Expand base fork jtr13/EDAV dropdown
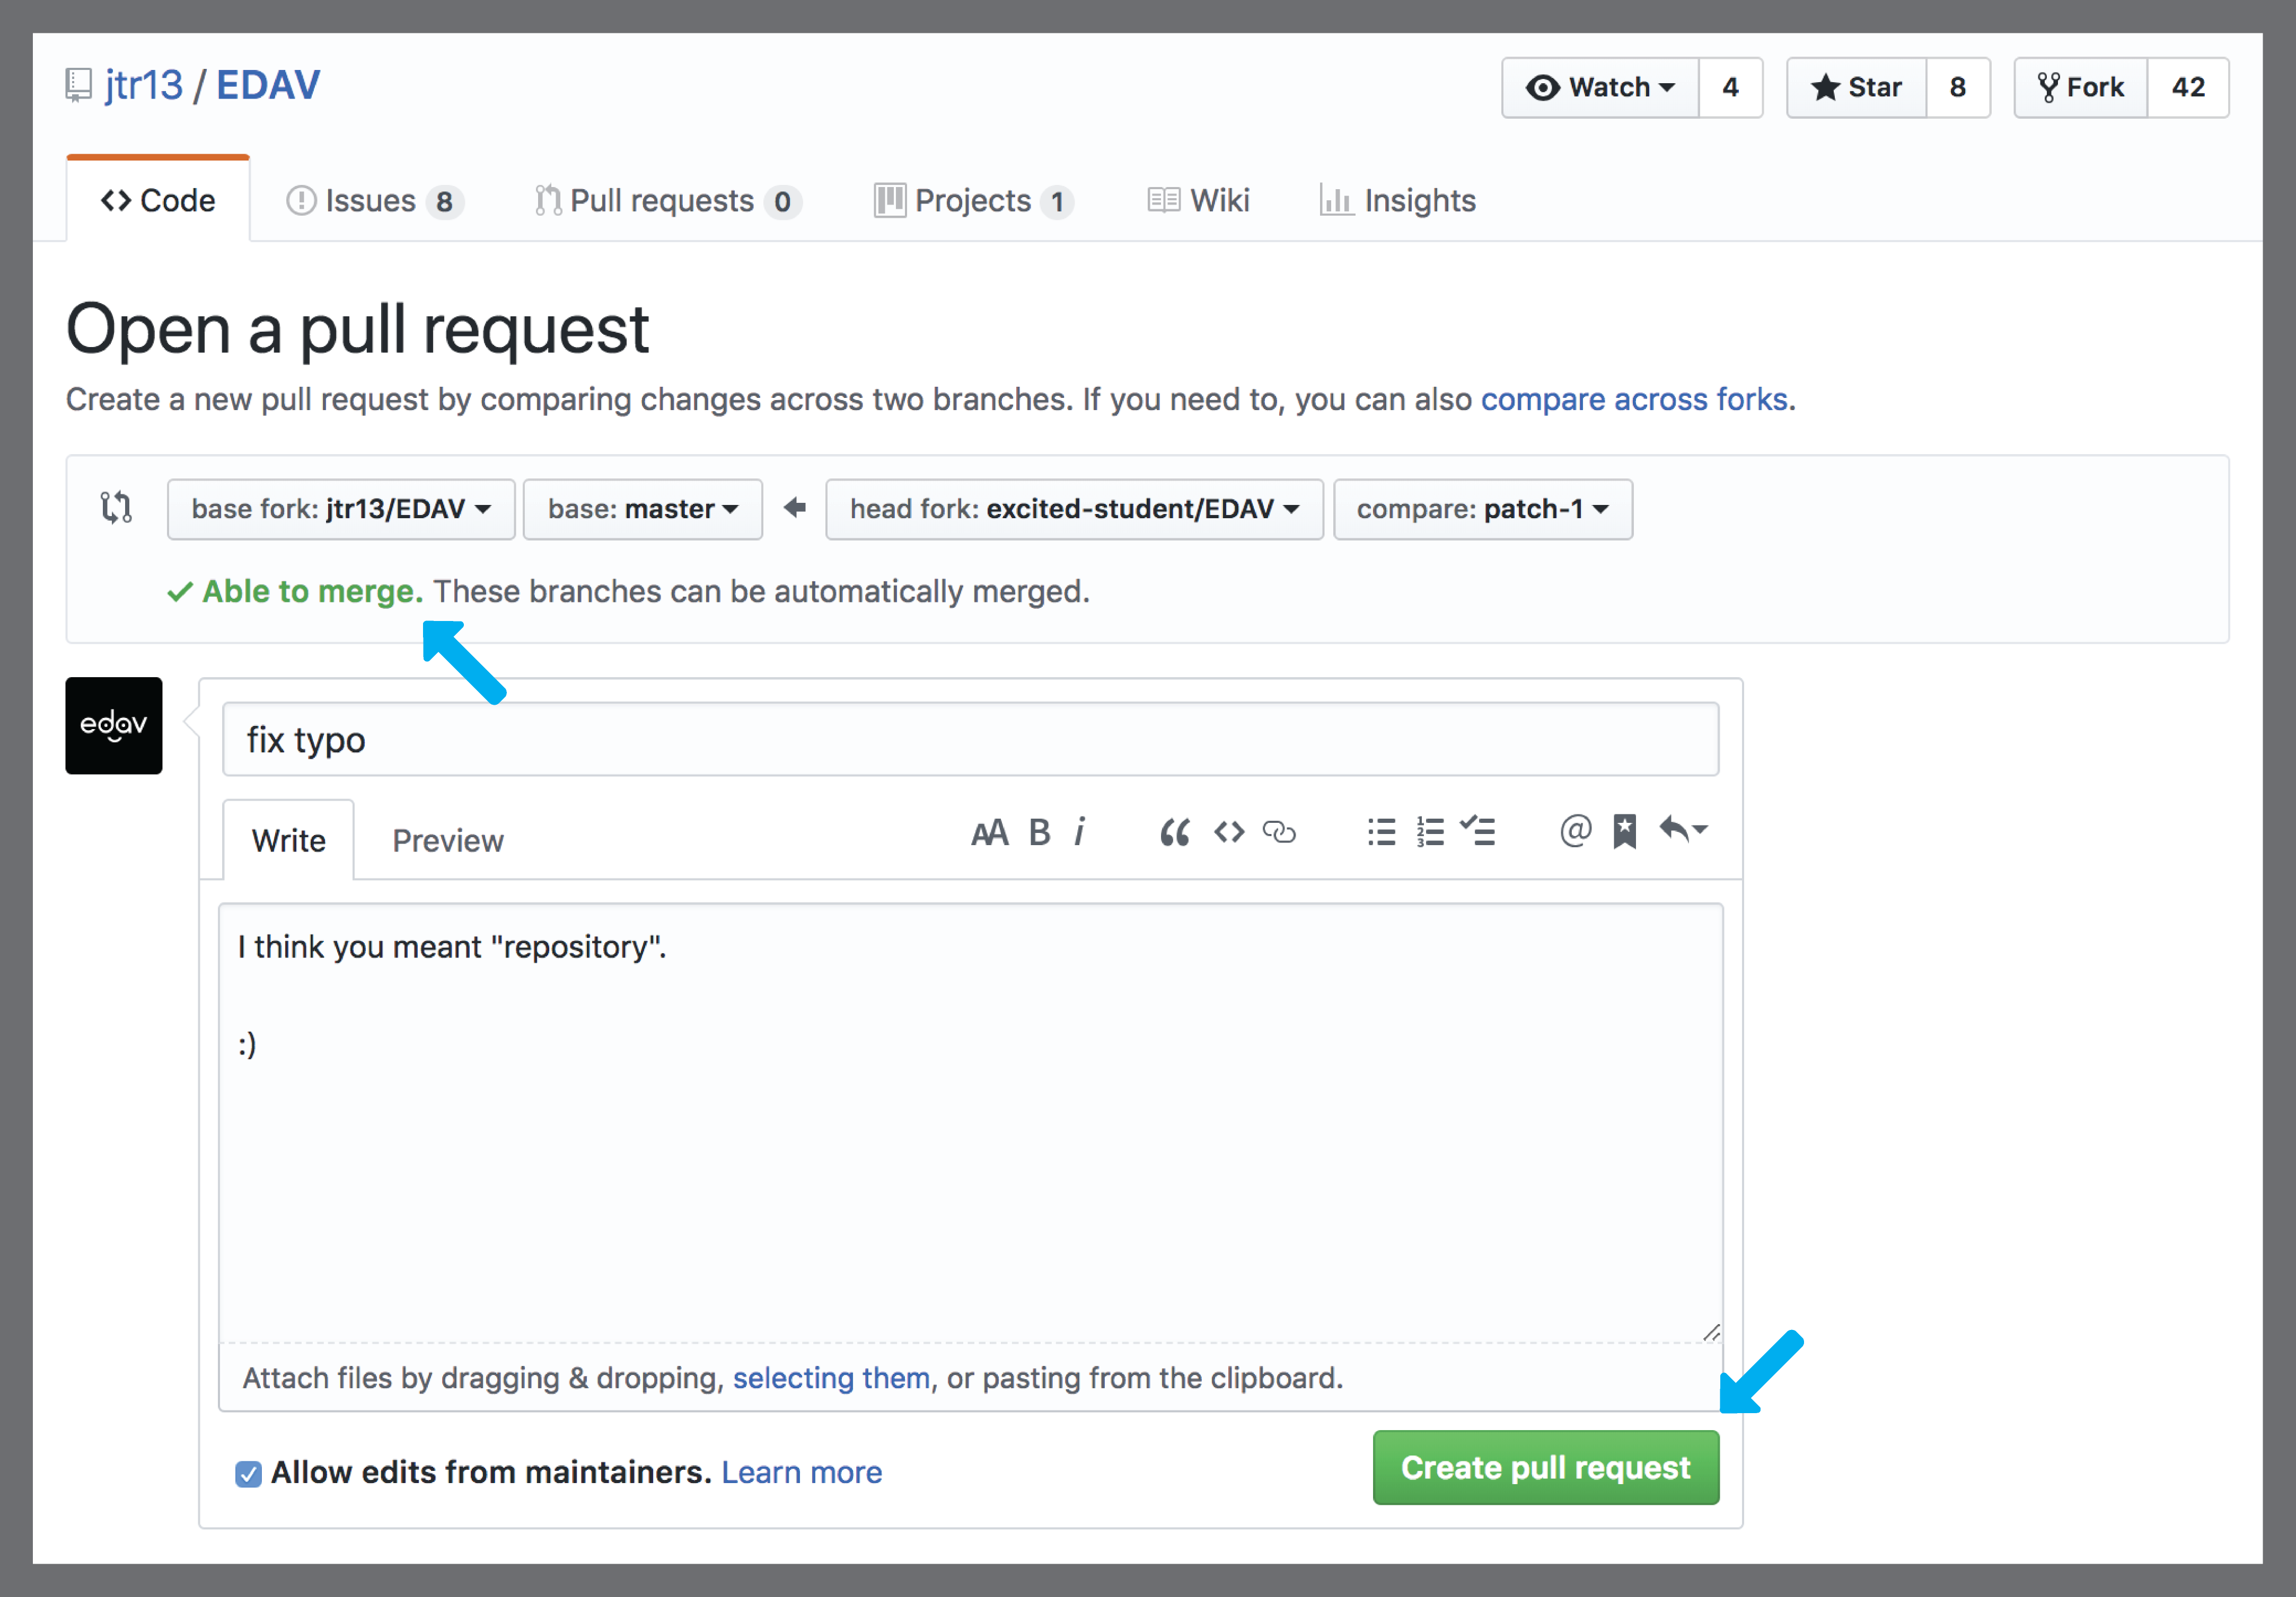Screen dimensions: 2296x1597 pyautogui.click(x=341, y=510)
